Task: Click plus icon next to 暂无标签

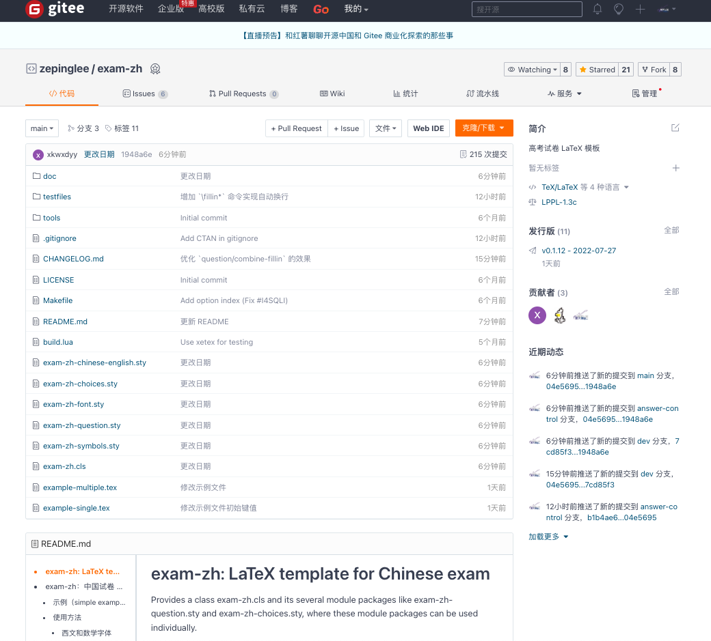Action: [x=675, y=168]
